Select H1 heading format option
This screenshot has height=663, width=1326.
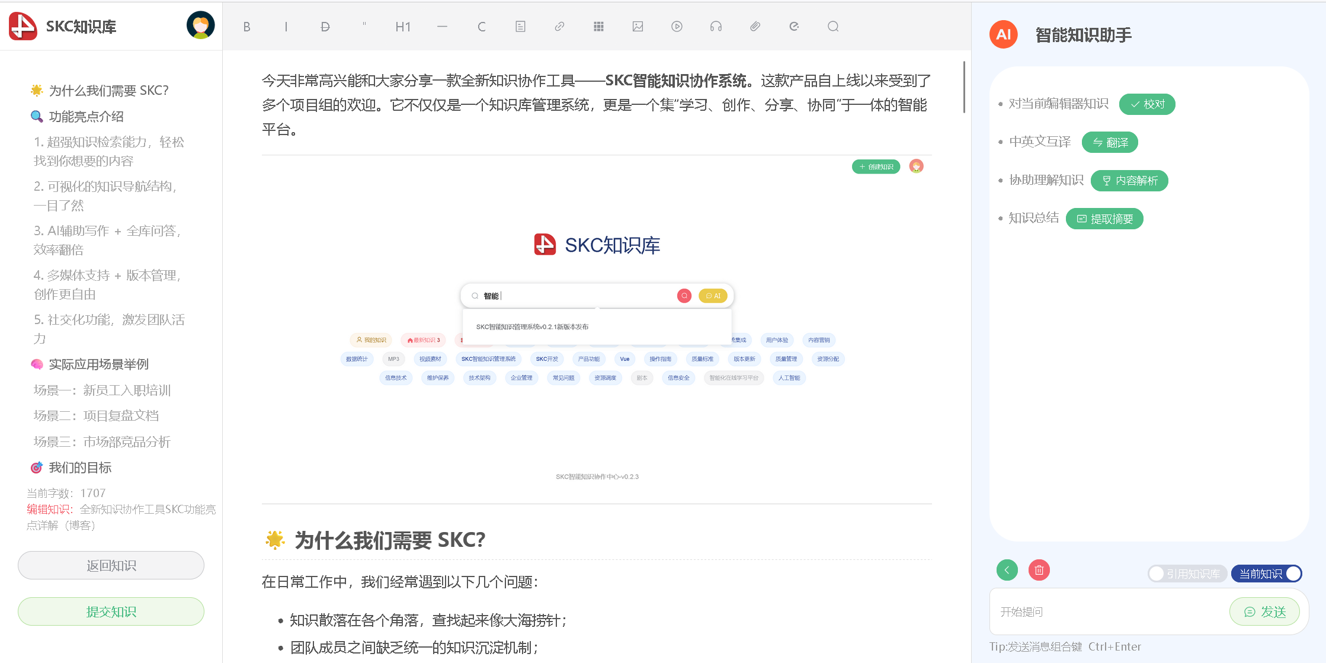click(403, 27)
